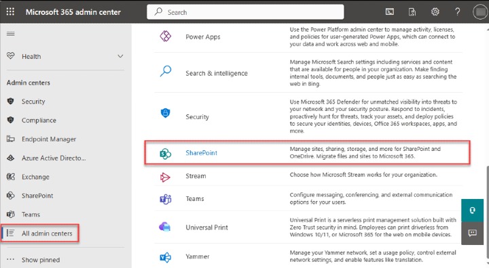Click Compliance shield icon in sidebar

[x=11, y=120]
